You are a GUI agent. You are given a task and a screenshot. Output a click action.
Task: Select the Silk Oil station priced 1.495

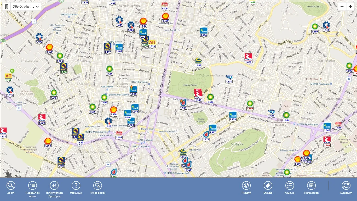[119, 135]
